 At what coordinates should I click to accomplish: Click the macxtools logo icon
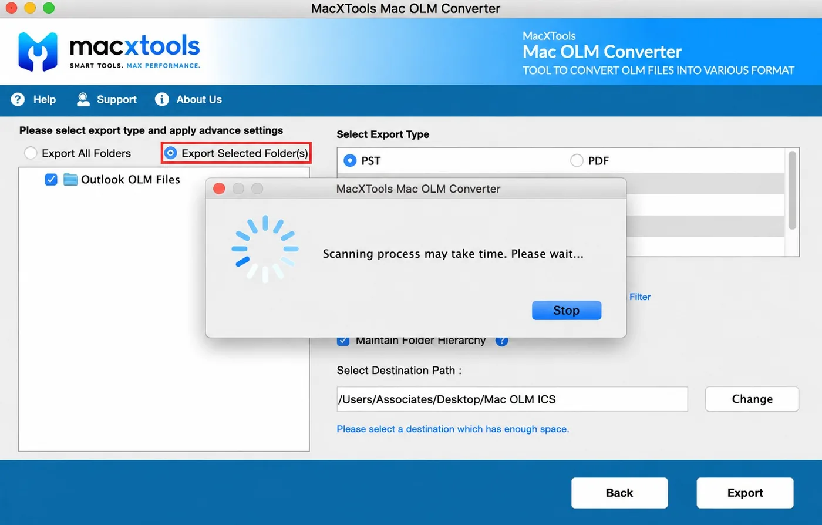(x=38, y=52)
